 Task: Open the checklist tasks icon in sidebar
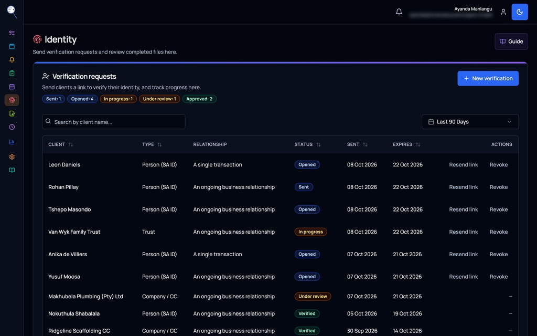[x=12, y=33]
